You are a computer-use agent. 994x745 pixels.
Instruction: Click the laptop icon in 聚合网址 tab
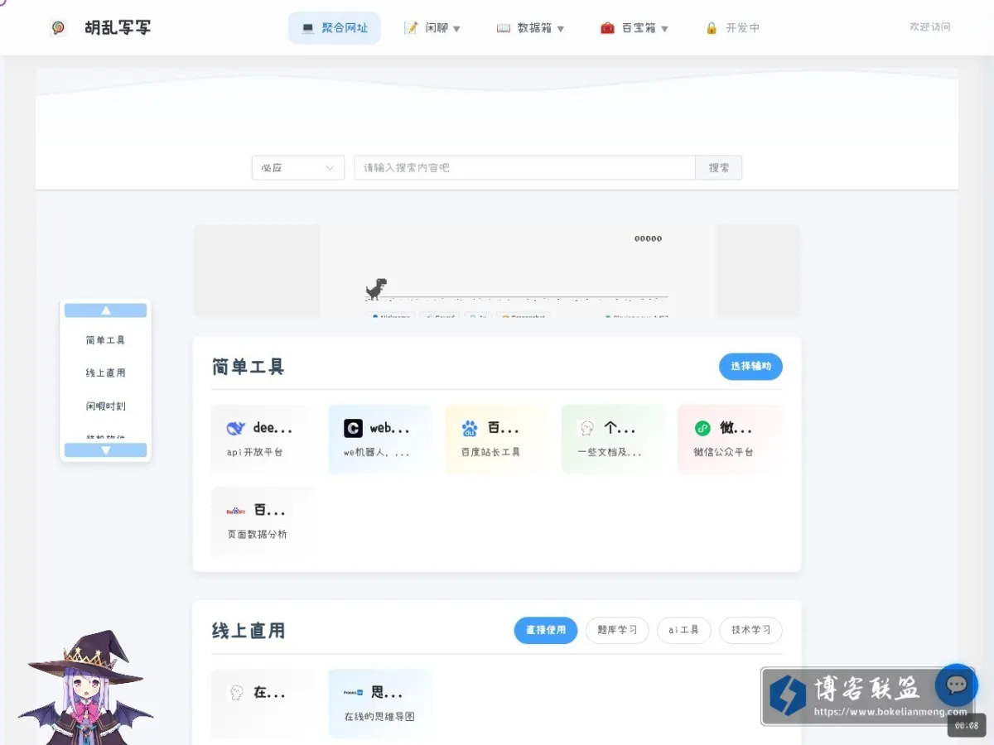pyautogui.click(x=308, y=28)
